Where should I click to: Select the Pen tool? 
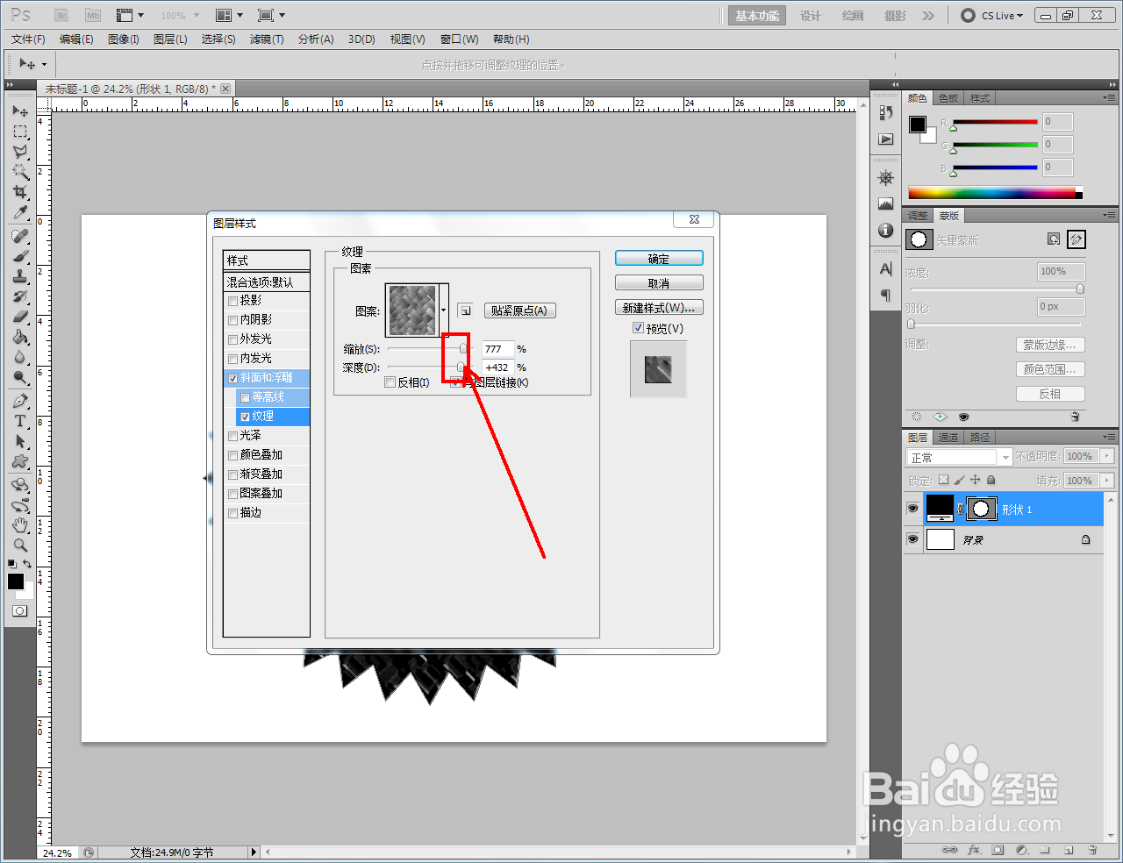pos(19,402)
